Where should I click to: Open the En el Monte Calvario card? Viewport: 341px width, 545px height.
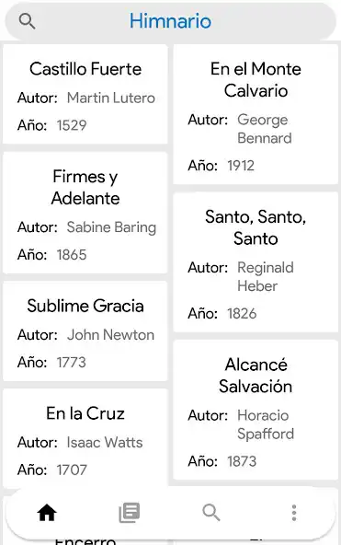click(x=256, y=114)
